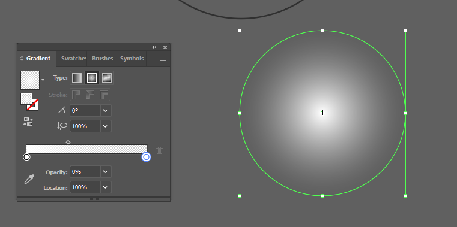
Task: Click the aspect ratio icon beside 100%
Action: point(62,126)
